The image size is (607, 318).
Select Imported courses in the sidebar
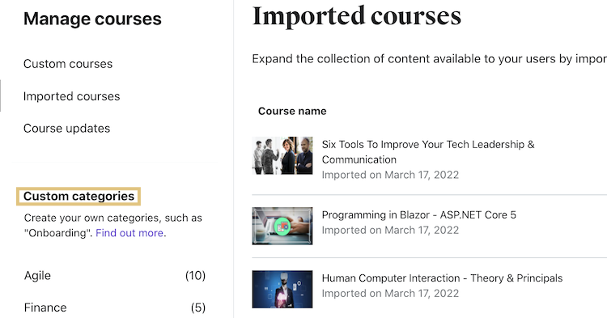click(x=71, y=96)
